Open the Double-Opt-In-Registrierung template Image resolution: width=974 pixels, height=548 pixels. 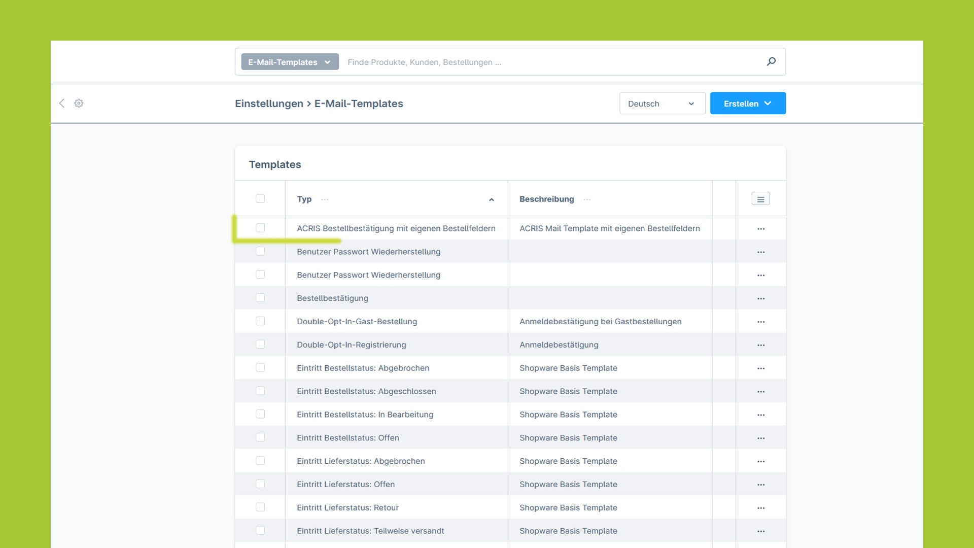[x=352, y=345]
